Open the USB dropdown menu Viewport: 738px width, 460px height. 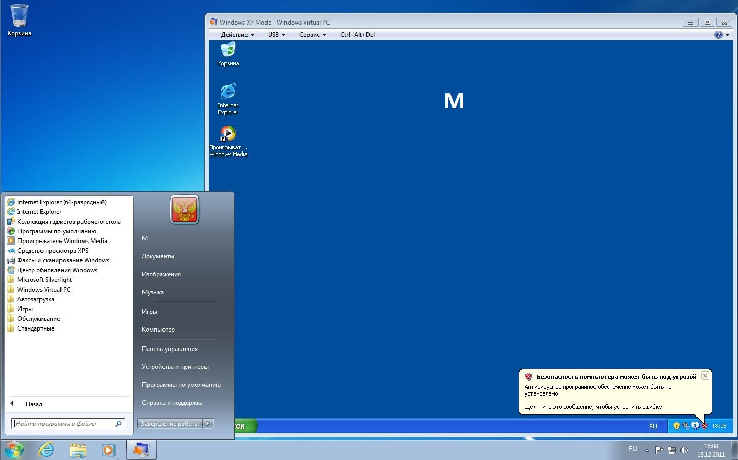[x=277, y=35]
